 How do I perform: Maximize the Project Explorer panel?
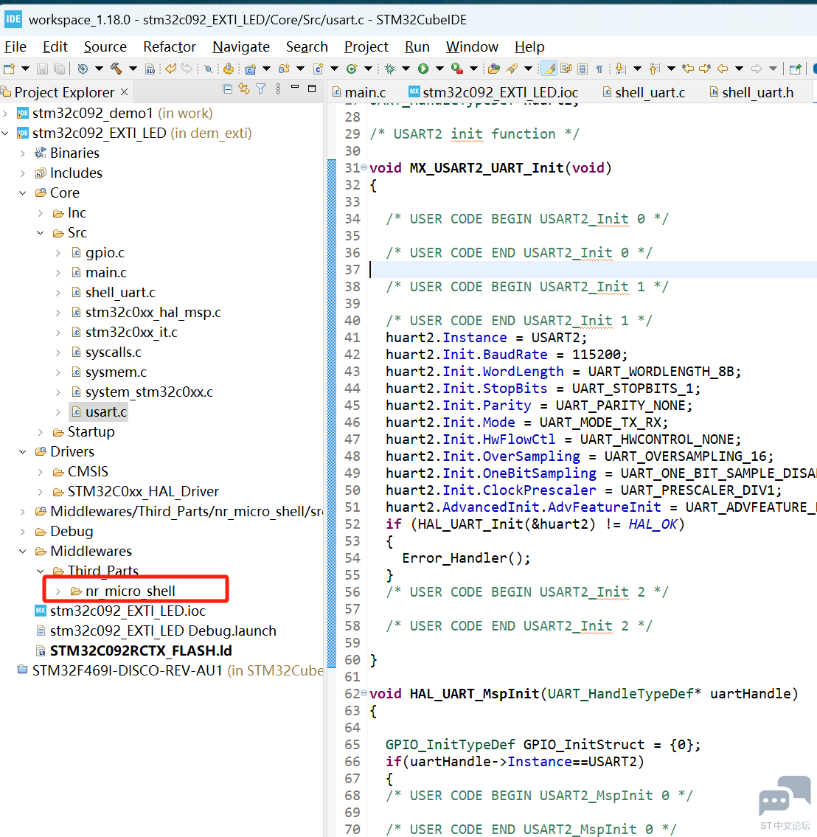coord(312,88)
